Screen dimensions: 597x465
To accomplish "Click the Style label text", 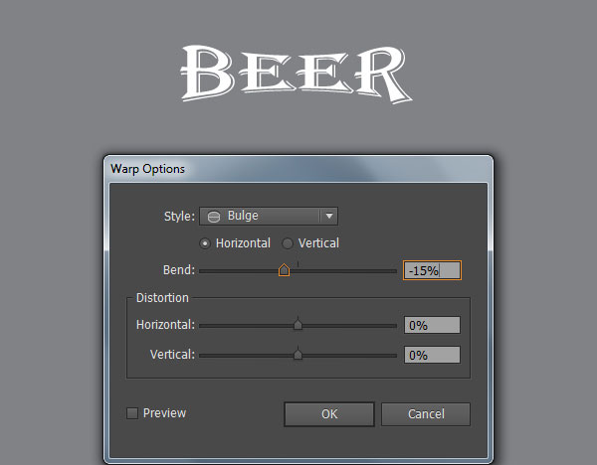I will click(179, 217).
